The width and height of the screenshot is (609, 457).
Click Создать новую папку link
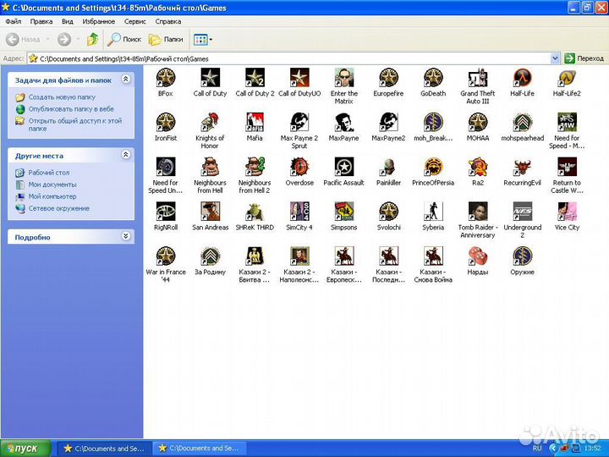62,97
